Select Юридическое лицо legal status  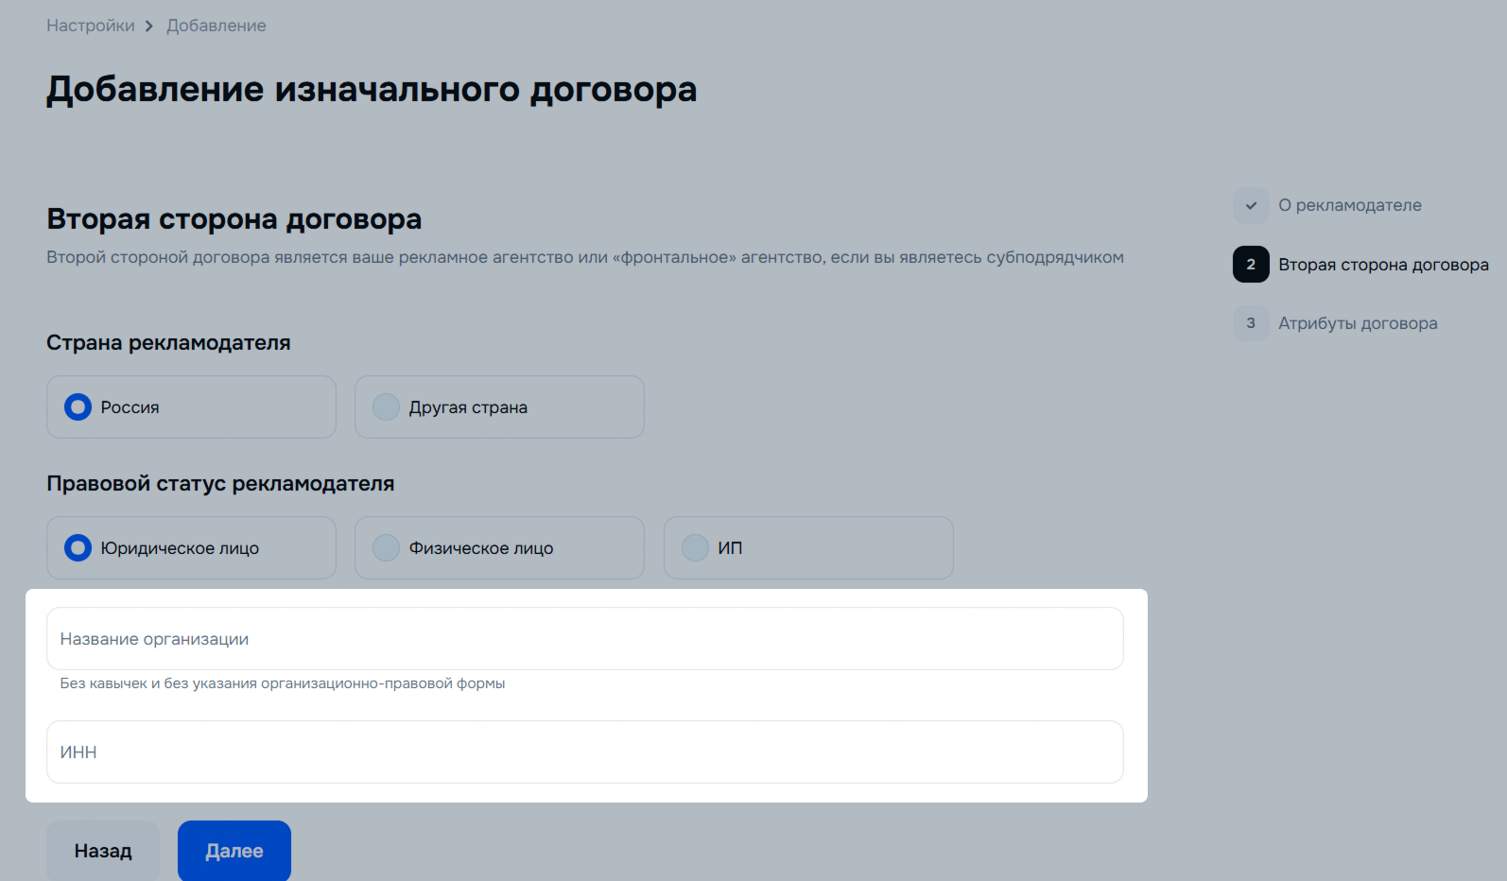[191, 548]
